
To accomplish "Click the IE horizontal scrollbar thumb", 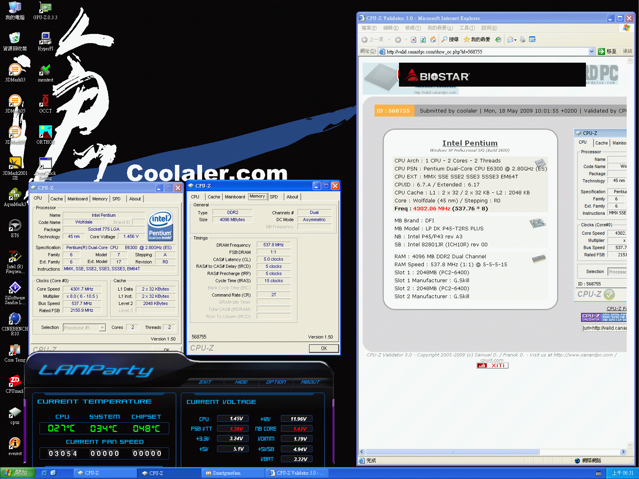I will coord(452,452).
